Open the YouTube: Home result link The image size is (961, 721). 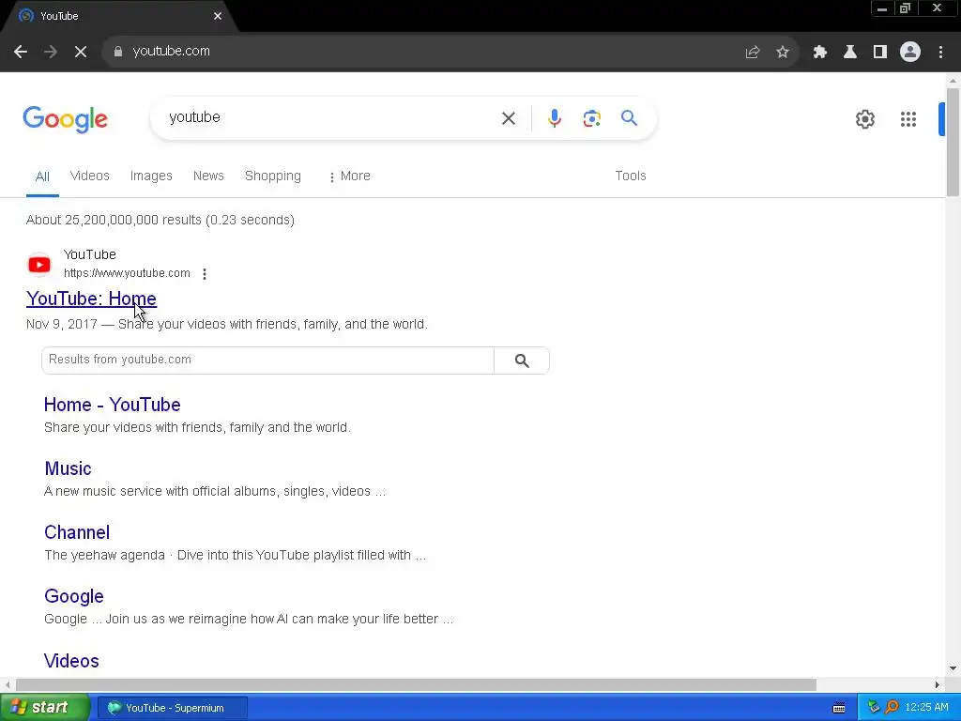tap(91, 299)
